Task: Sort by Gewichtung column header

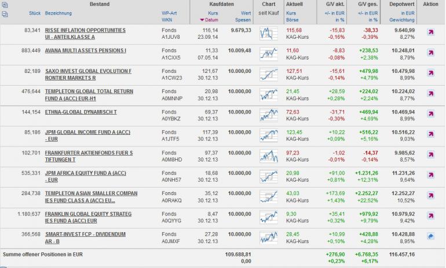Action: click(x=405, y=20)
